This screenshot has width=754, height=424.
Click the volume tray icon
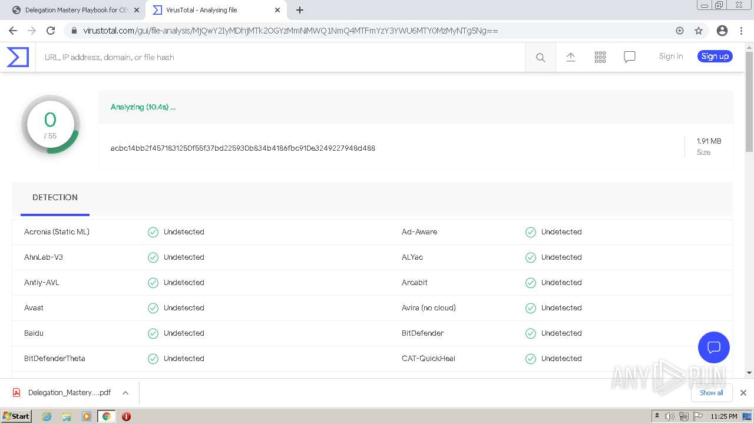[x=670, y=416]
